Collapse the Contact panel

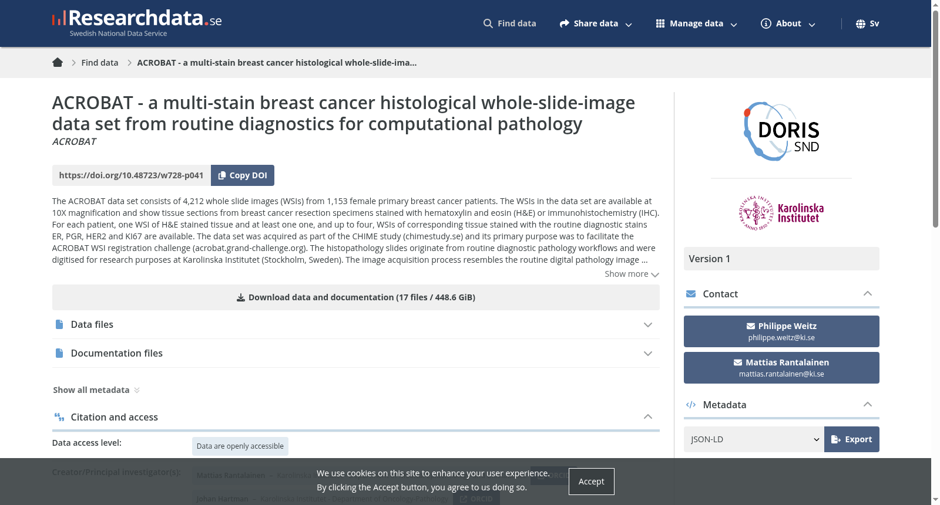click(868, 293)
